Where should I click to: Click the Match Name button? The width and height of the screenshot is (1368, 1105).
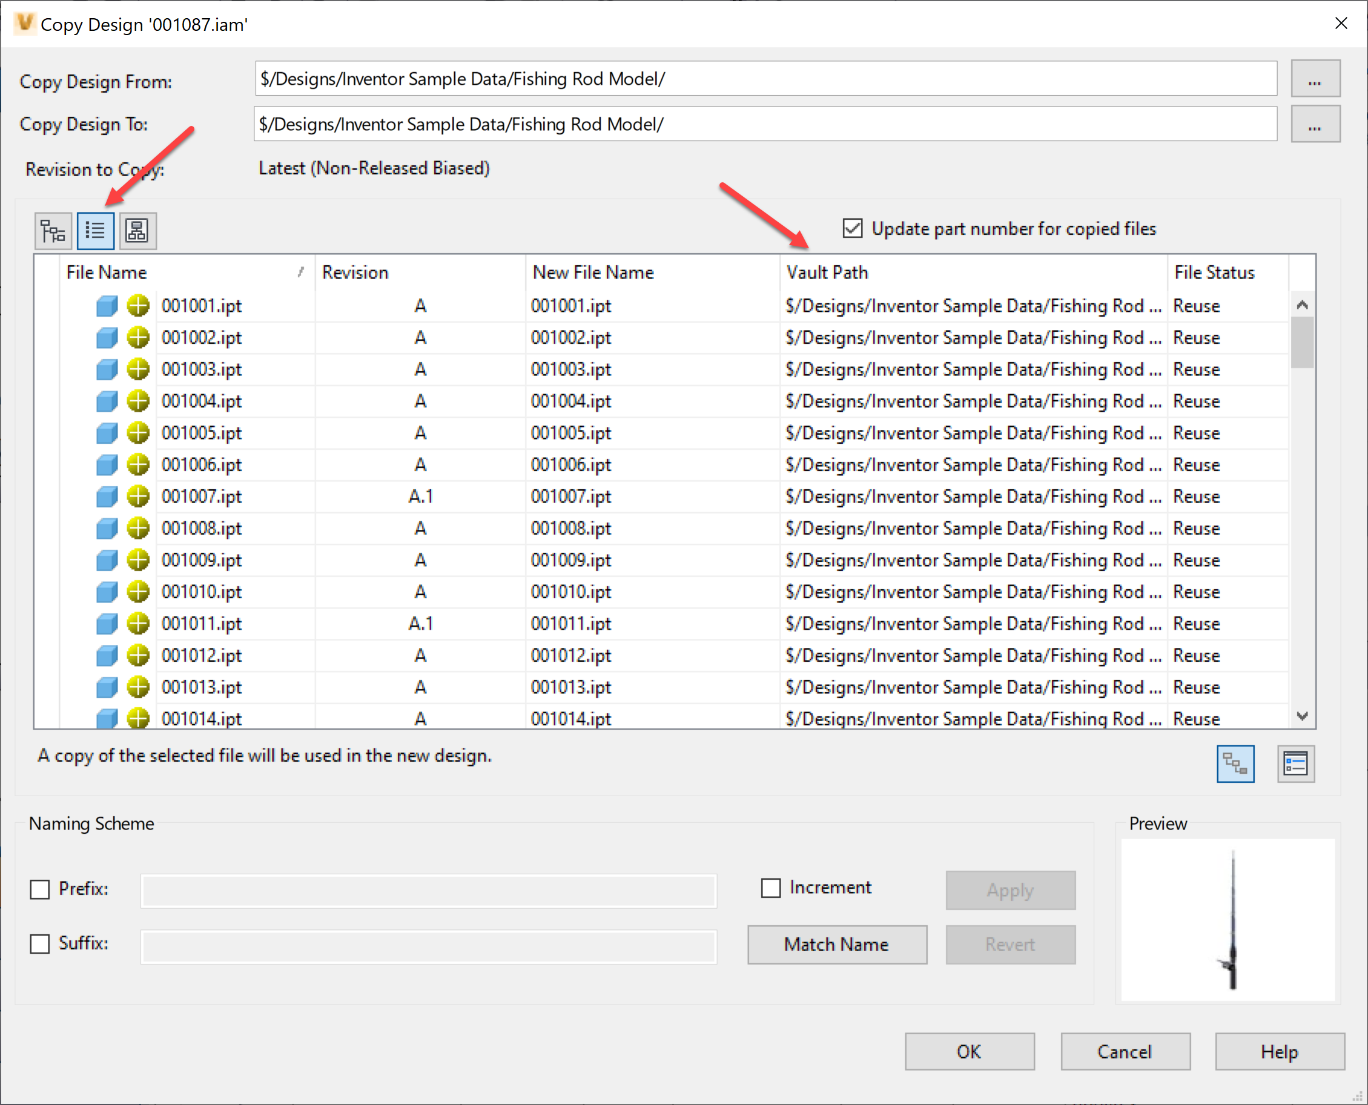pyautogui.click(x=837, y=945)
